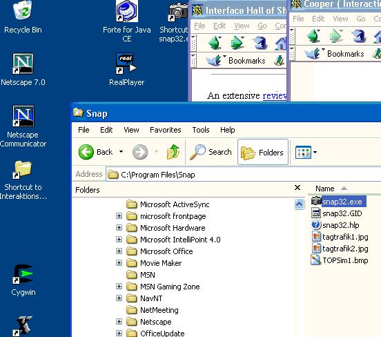381x337 pixels.
Task: Launch Netscape 7.0 from desktop
Action: point(23,69)
